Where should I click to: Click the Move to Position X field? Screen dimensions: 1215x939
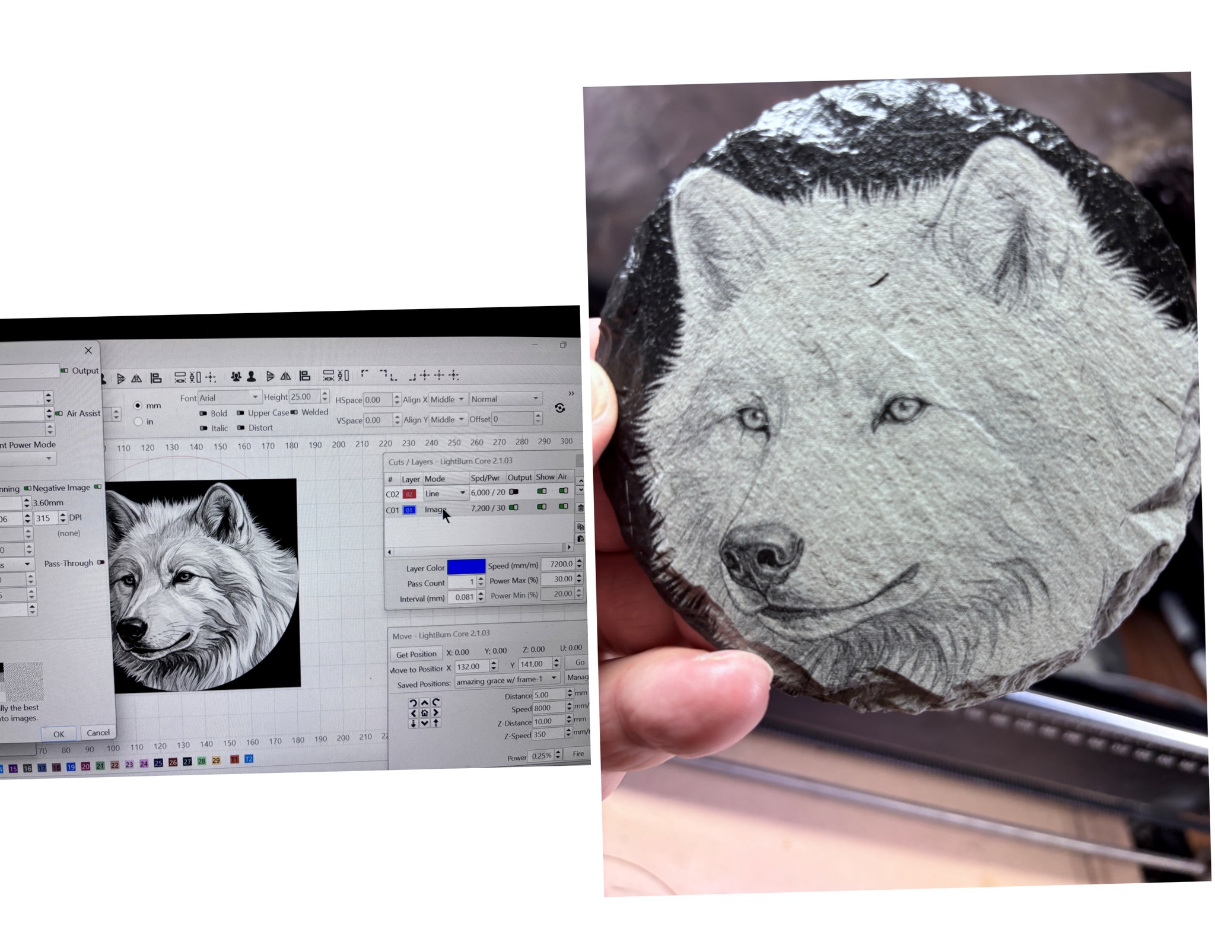click(x=472, y=666)
